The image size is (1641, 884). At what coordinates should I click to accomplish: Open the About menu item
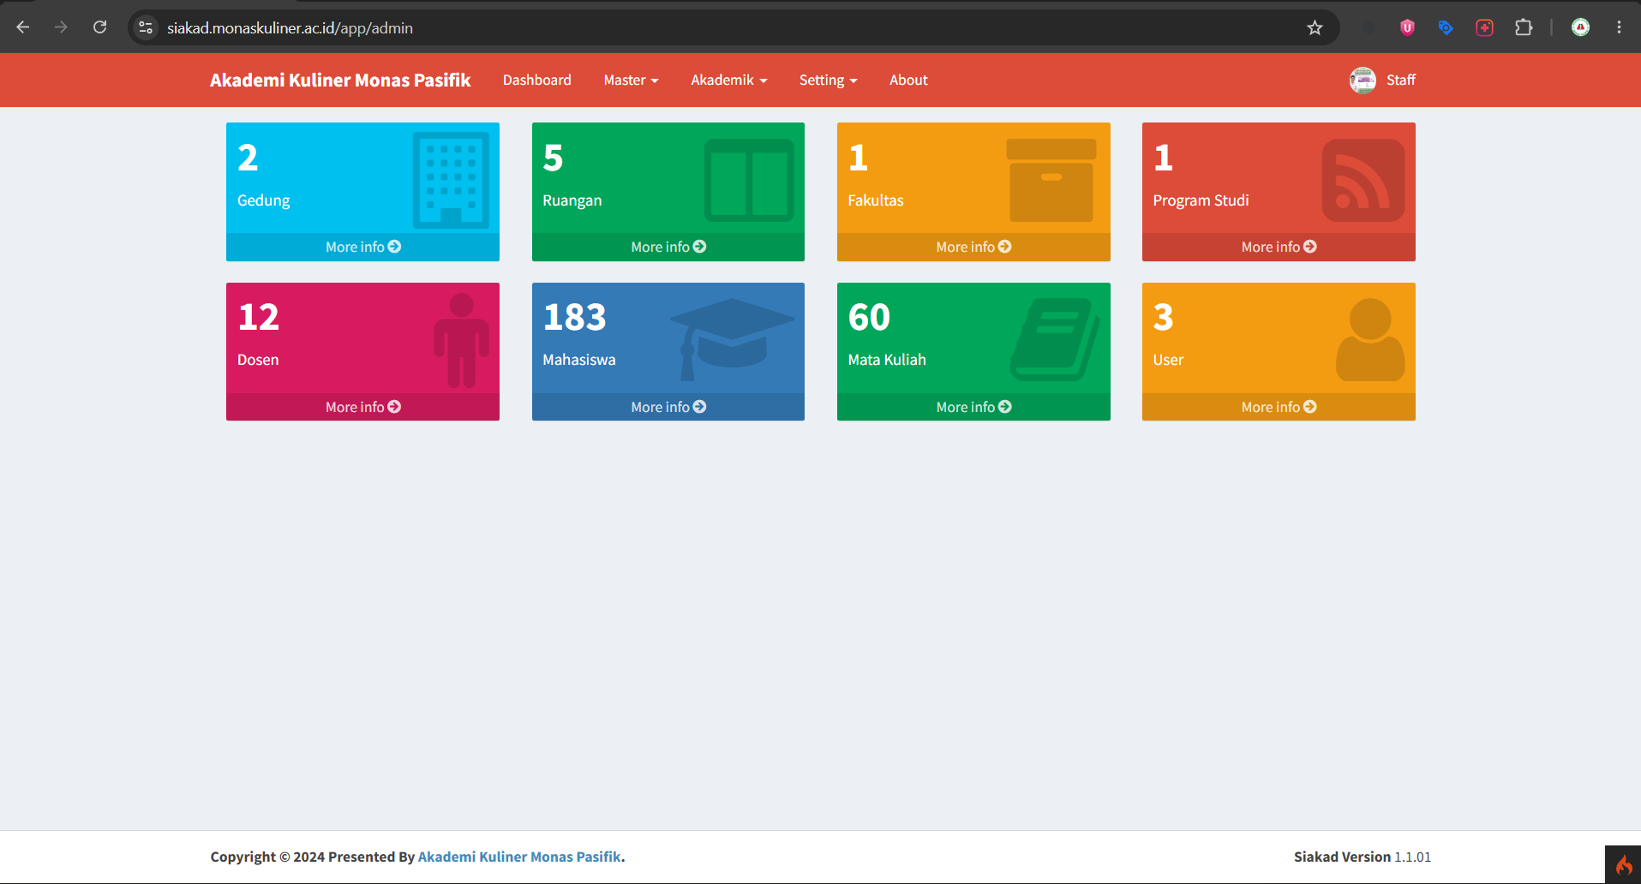click(908, 80)
